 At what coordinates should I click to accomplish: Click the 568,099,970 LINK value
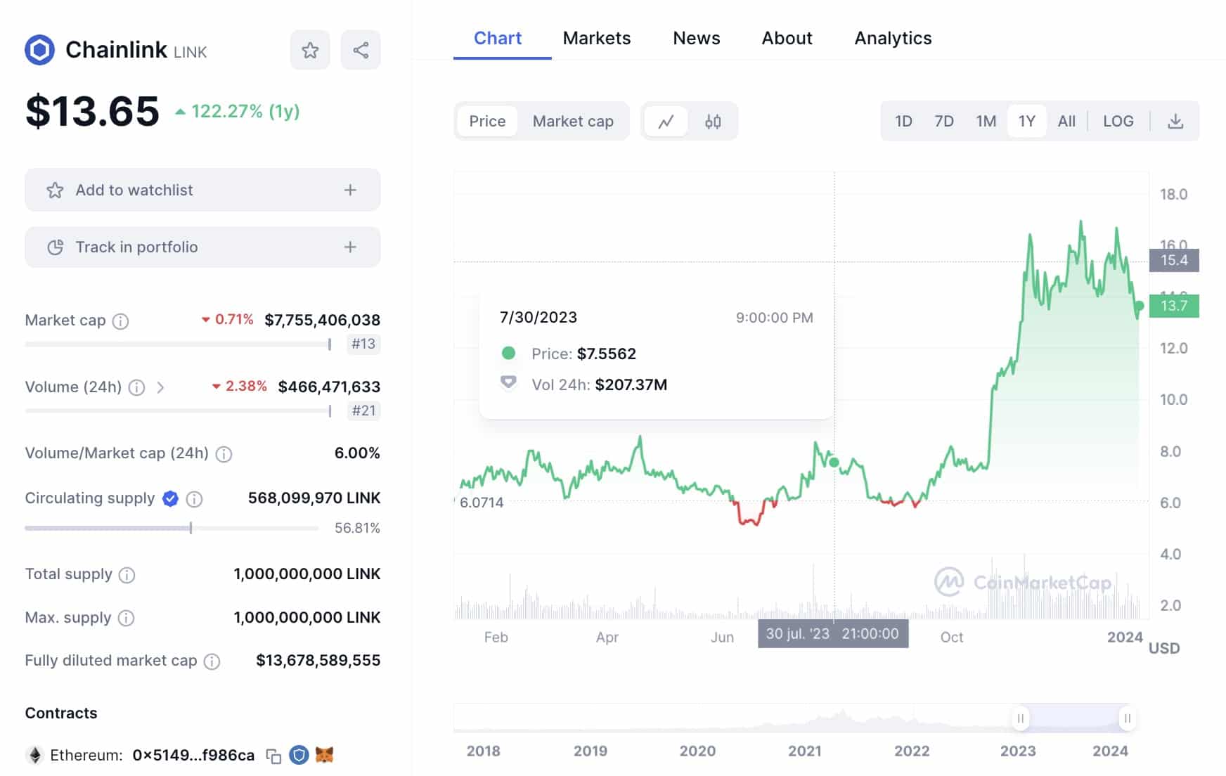point(314,498)
